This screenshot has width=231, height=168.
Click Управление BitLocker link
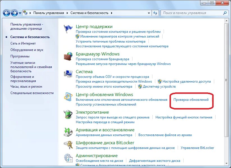coord(197,148)
